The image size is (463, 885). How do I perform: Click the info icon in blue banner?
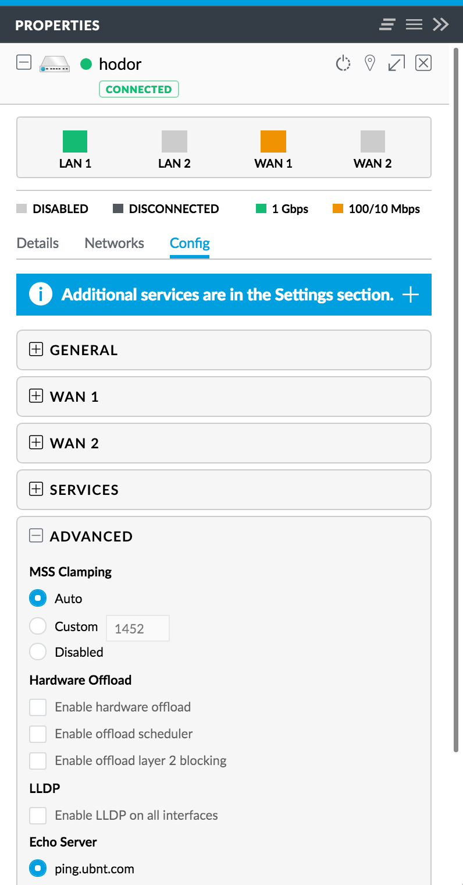pyautogui.click(x=40, y=295)
